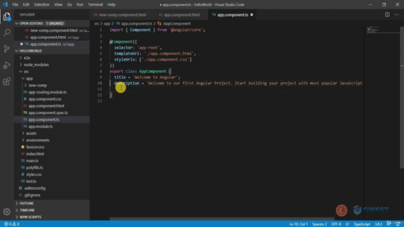Viewport: 404px width, 227px height.
Task: Open the Run menu
Action: [80, 4]
